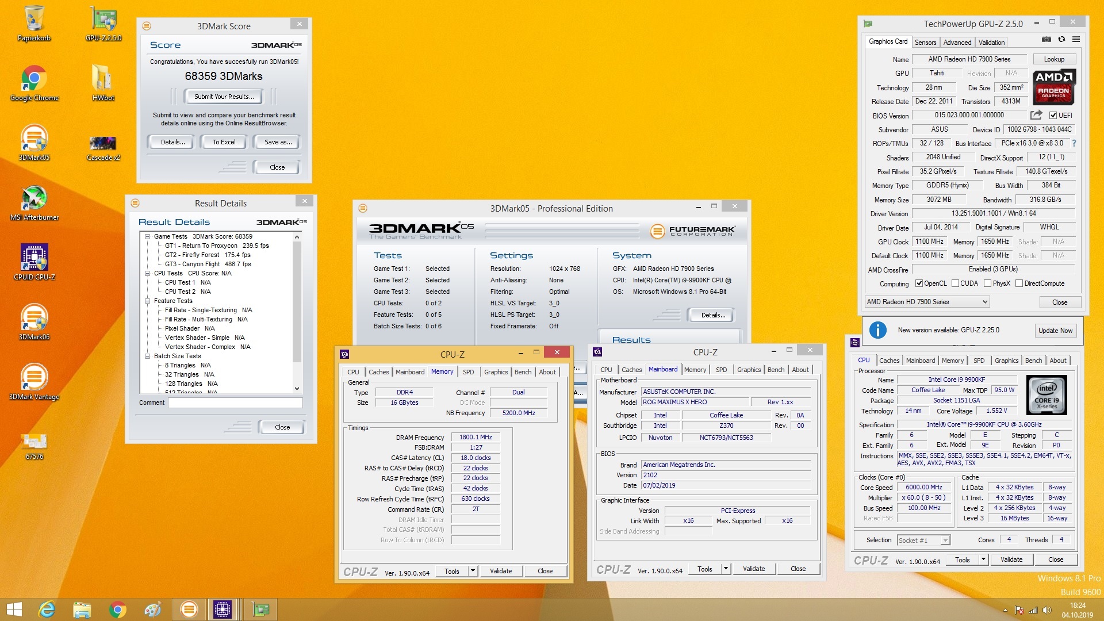The image size is (1104, 621).
Task: Click the BIOS export share icon in GPU-Z
Action: [x=1036, y=115]
